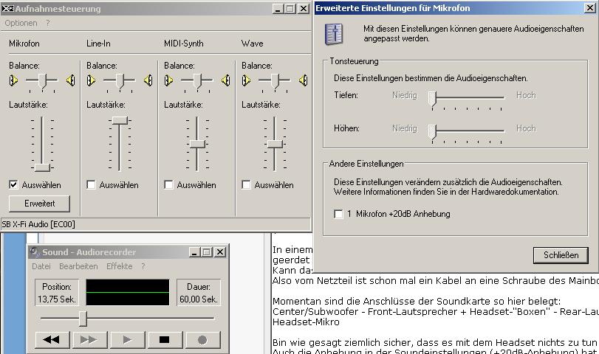Screen dimensions: 599x354
Task: Click the SB X-Fi Audio [EC00] status bar
Action: coord(156,224)
